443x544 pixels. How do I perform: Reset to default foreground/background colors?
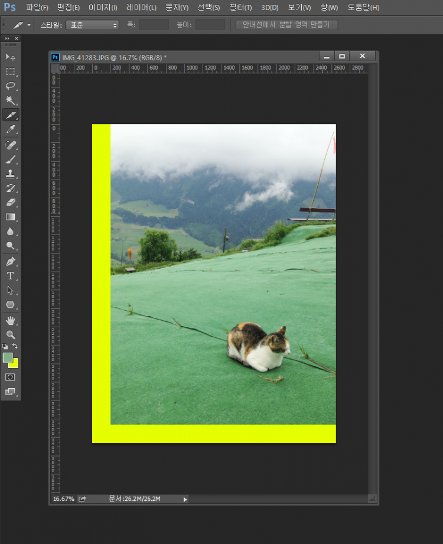click(x=5, y=346)
